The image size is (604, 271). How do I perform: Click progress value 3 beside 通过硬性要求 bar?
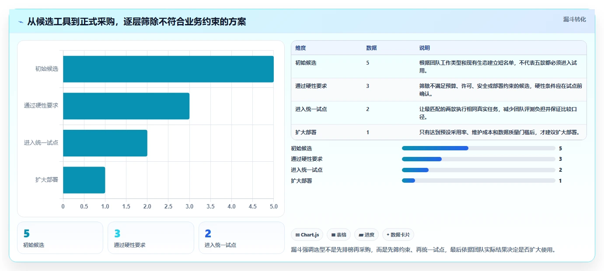pyautogui.click(x=560, y=159)
